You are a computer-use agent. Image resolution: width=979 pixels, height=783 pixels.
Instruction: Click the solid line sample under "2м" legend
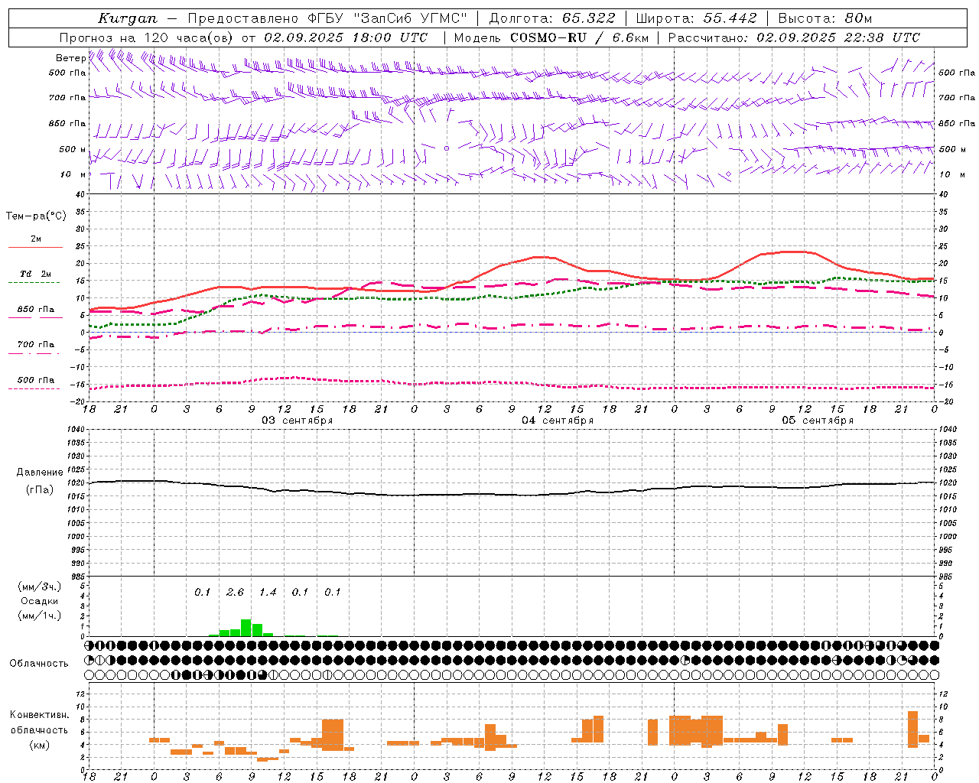35,248
